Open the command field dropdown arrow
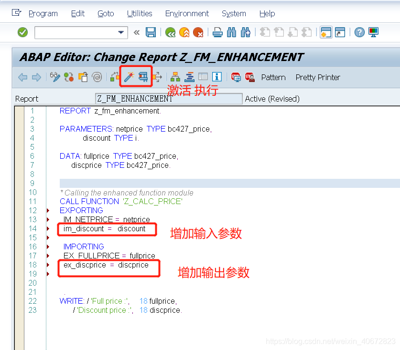 click(121, 32)
